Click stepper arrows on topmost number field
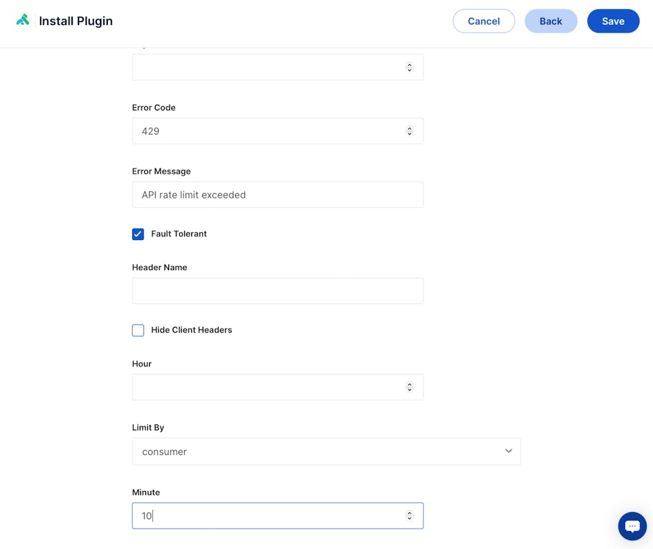This screenshot has height=549, width=653. coord(409,67)
